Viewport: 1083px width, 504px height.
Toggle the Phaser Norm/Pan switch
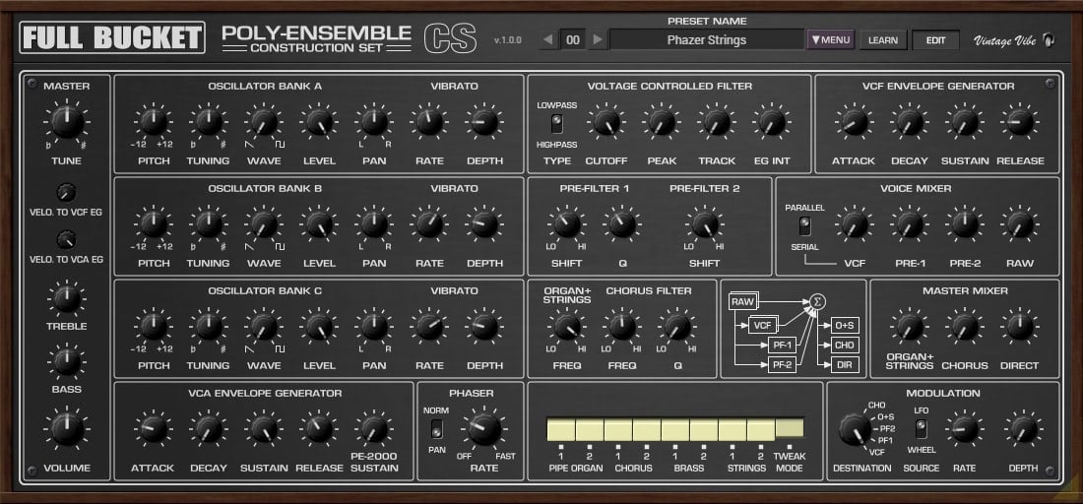436,429
